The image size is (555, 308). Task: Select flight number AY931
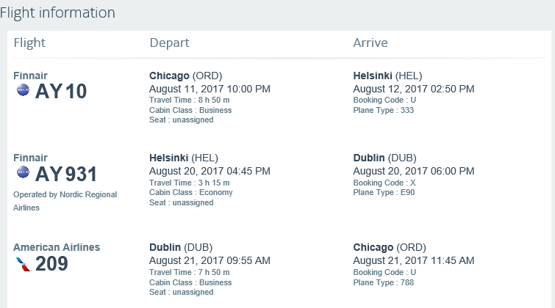(x=66, y=174)
